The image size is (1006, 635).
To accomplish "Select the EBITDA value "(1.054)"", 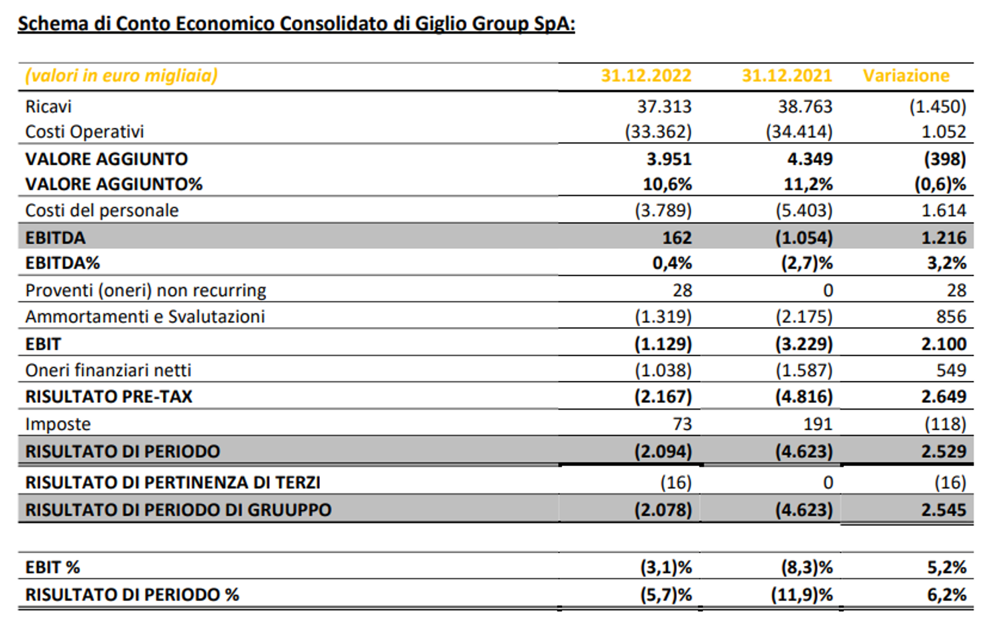I will click(803, 238).
